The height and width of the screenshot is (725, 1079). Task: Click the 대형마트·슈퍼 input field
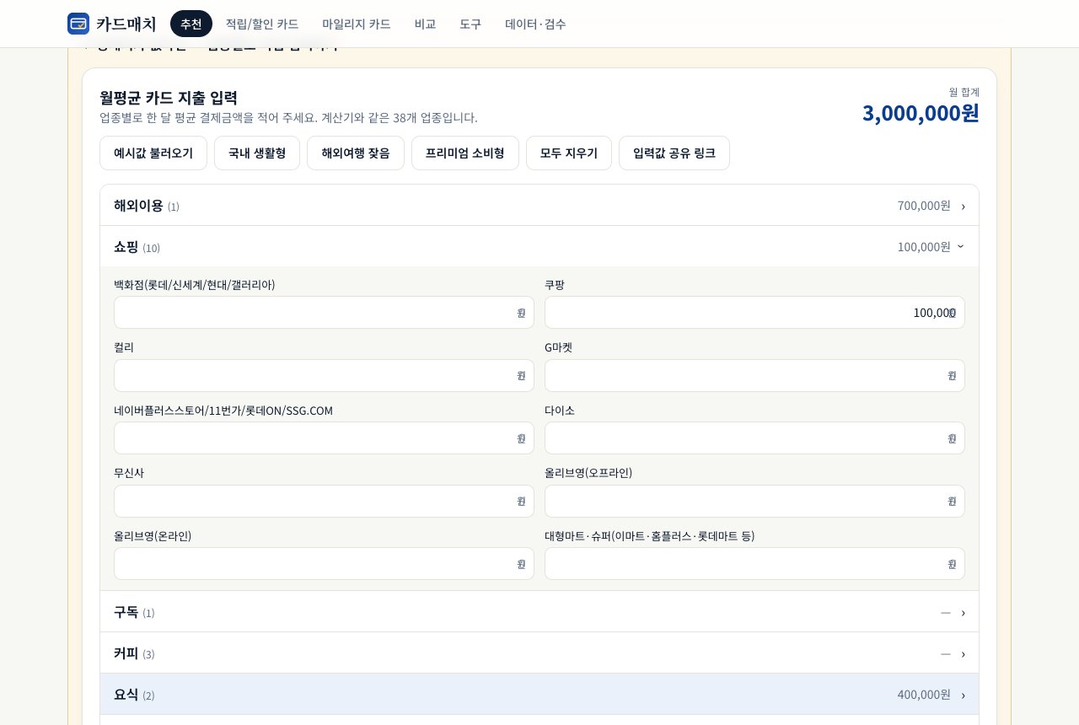click(754, 564)
